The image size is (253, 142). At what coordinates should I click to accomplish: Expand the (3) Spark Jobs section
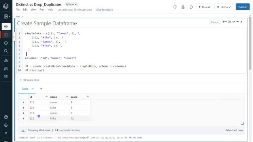[30, 80]
